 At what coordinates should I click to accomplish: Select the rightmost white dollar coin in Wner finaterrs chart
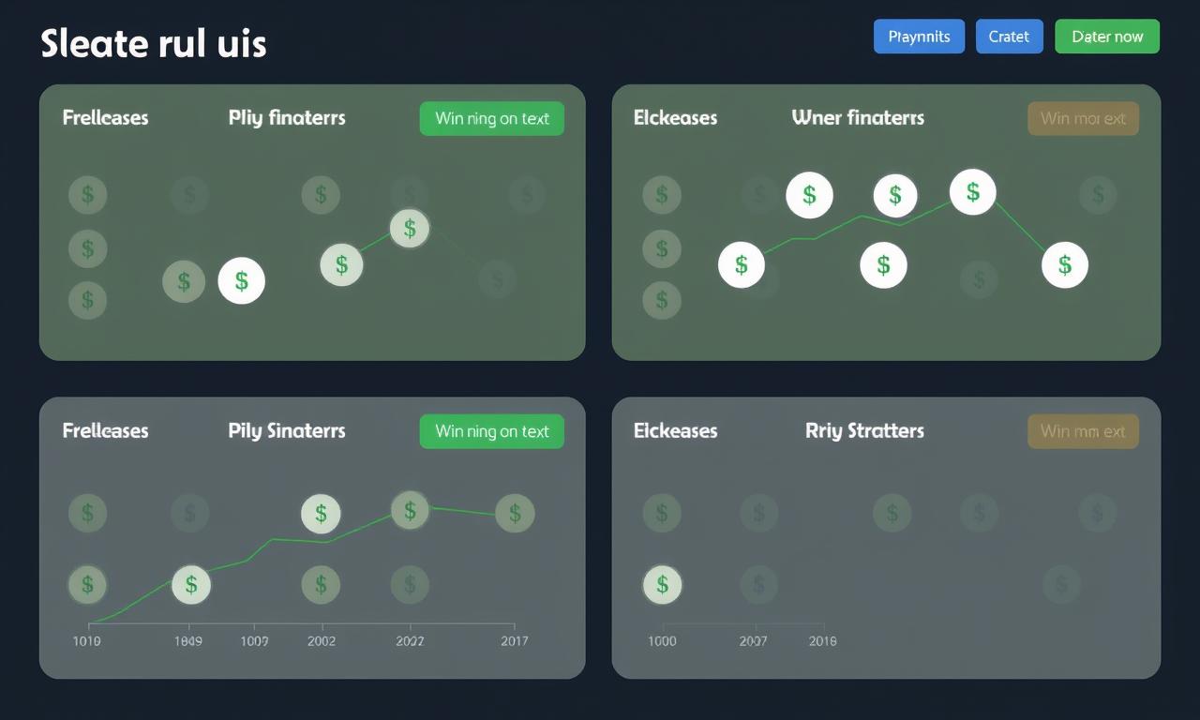[x=1064, y=265]
